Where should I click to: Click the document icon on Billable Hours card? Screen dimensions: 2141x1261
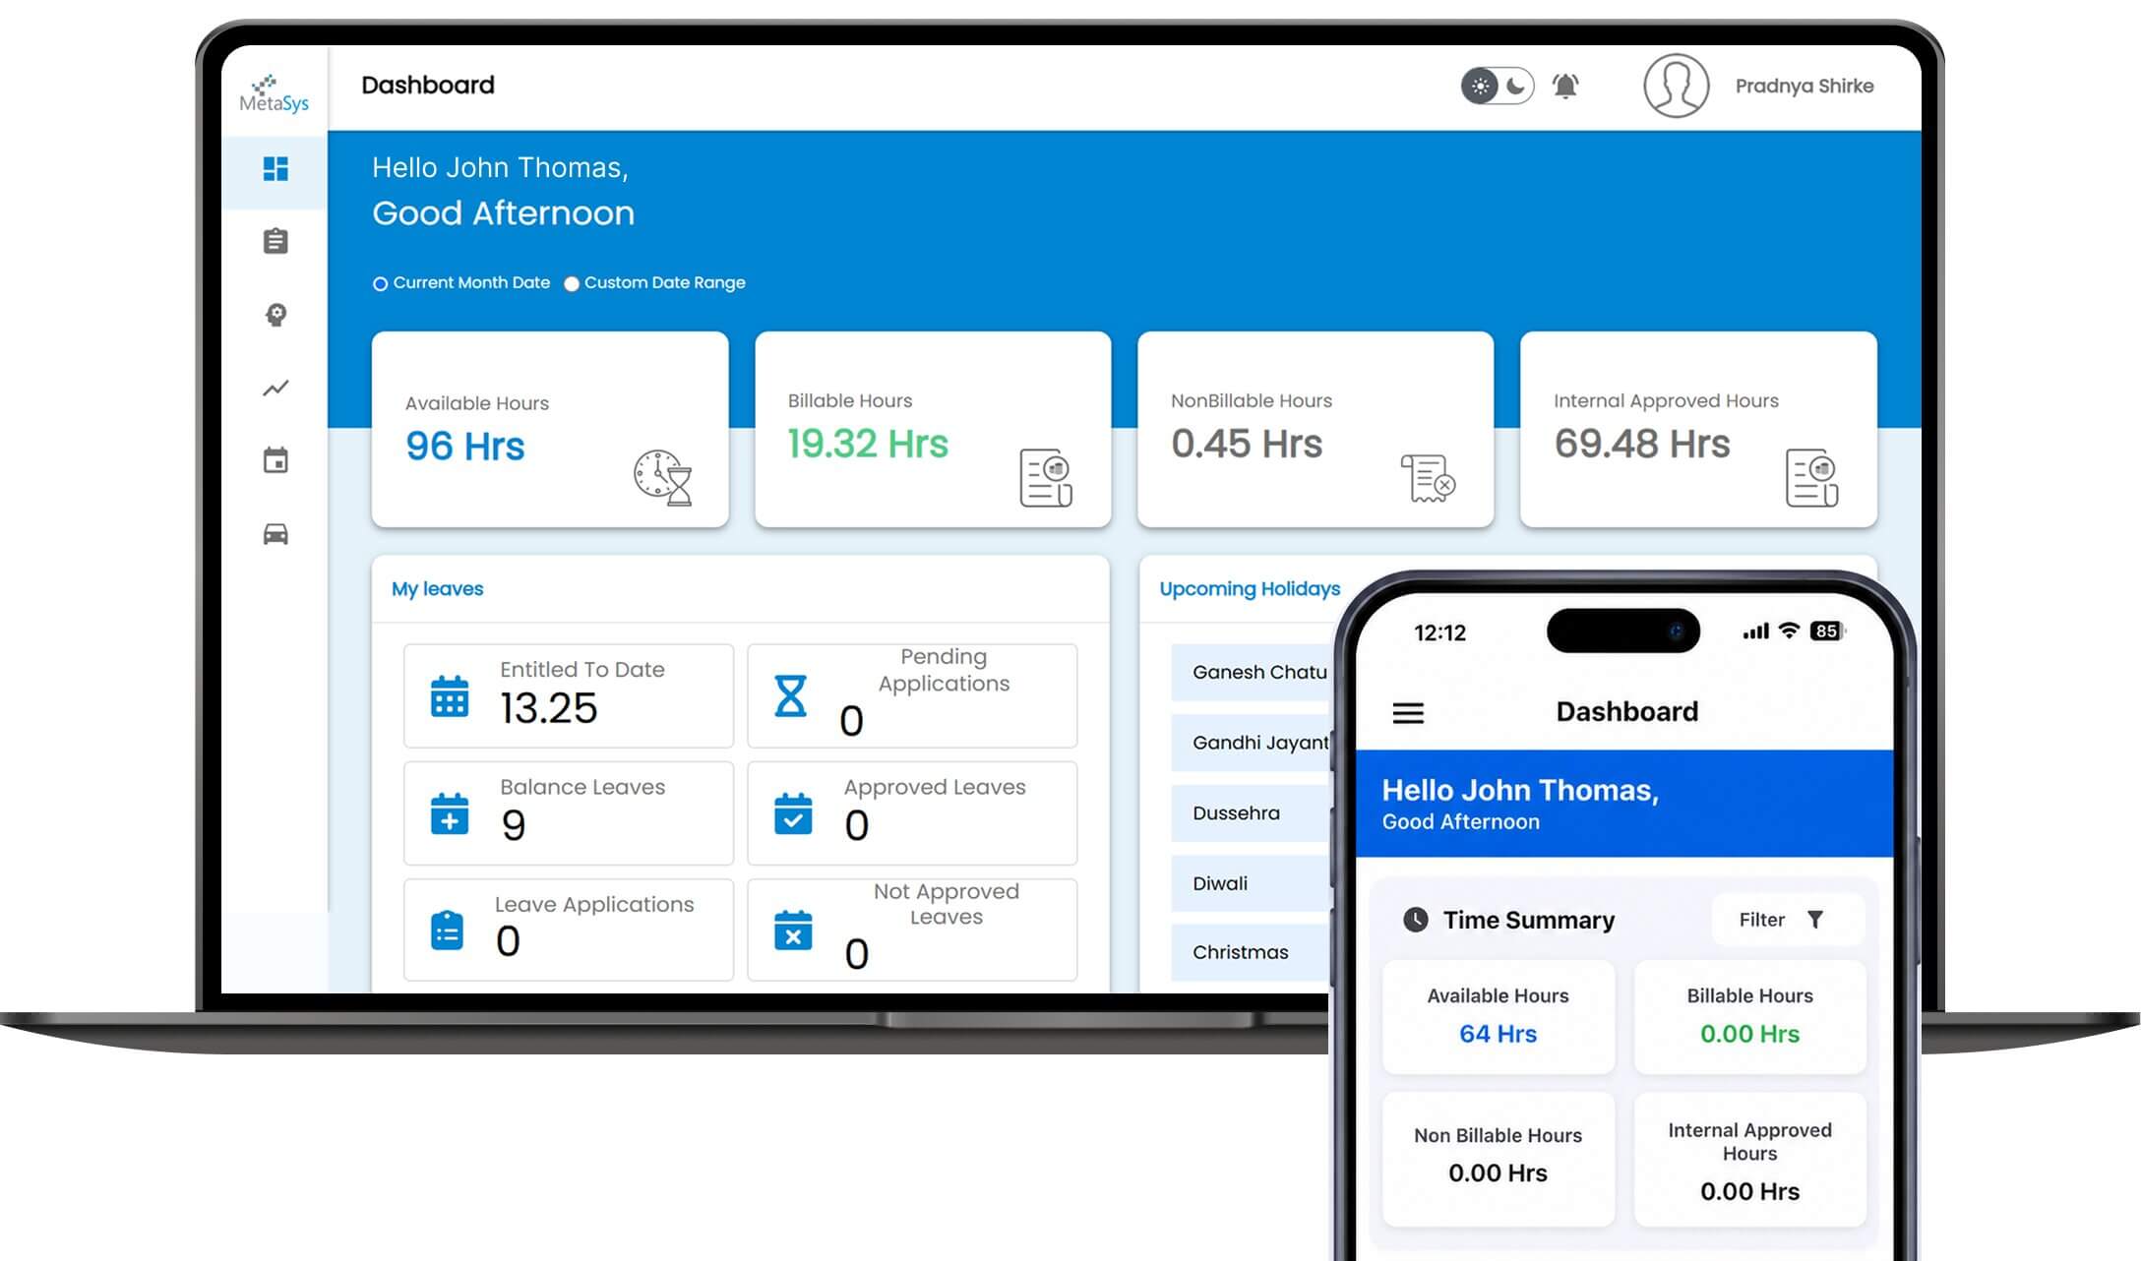click(1046, 478)
